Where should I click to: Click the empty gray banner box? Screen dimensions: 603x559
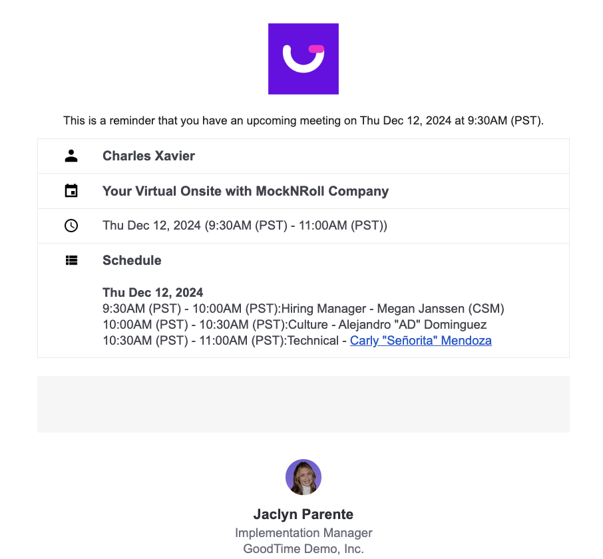pos(303,404)
